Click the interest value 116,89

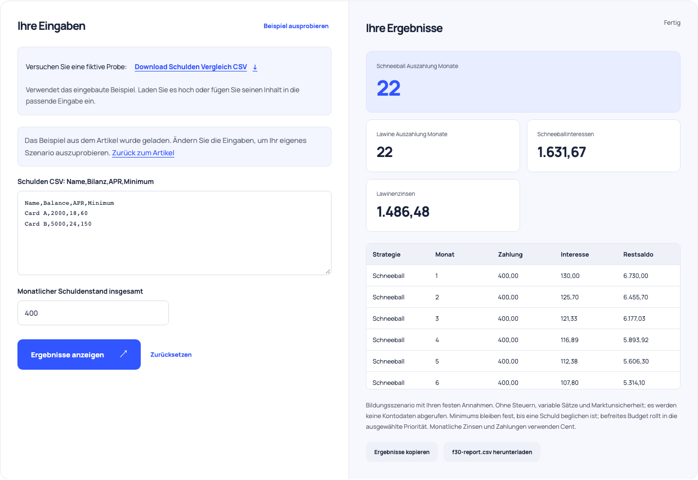pyautogui.click(x=570, y=340)
